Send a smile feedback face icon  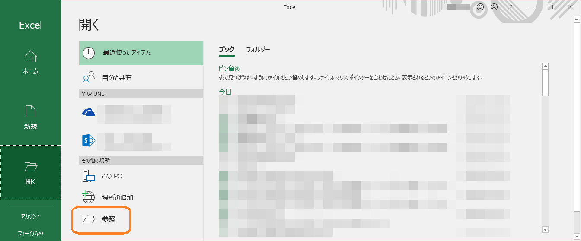[x=480, y=7]
